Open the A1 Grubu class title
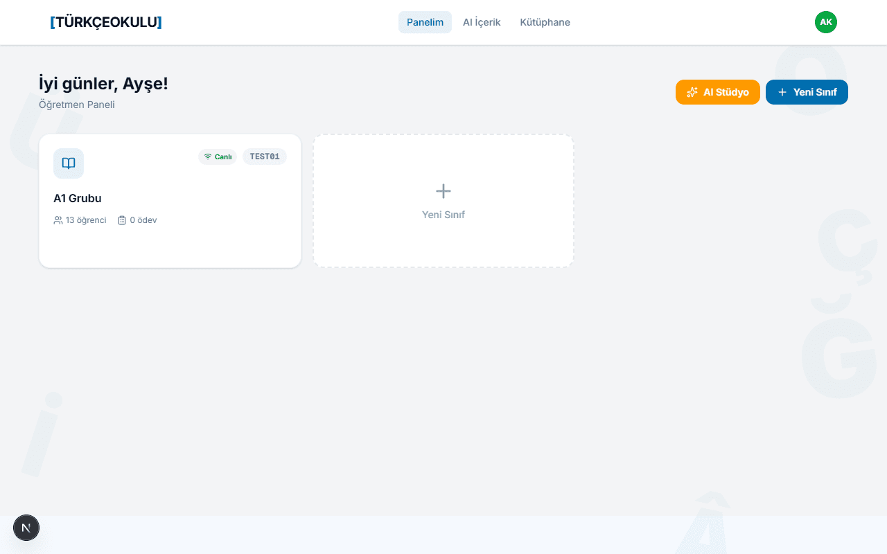This screenshot has height=554, width=887. coord(78,198)
